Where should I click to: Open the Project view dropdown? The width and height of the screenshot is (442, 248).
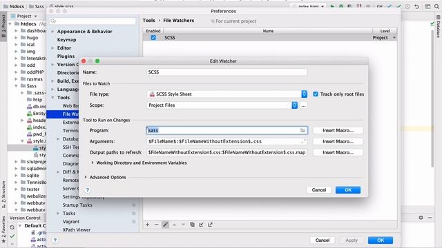(x=35, y=17)
